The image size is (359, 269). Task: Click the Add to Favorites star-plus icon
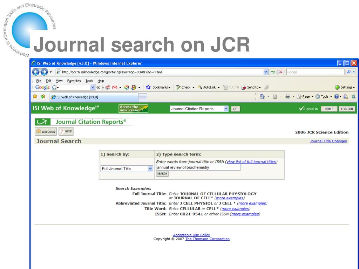coord(43,96)
